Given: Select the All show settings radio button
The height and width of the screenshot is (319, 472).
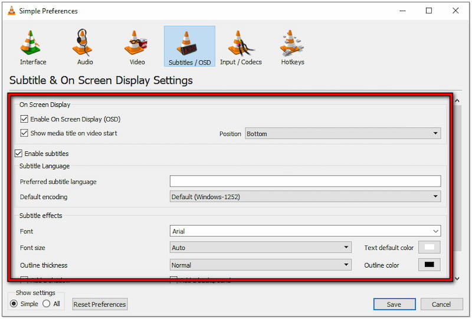Looking at the screenshot, I should coord(47,304).
